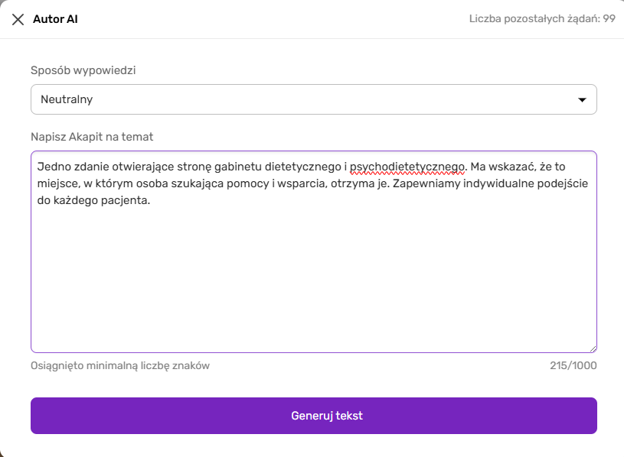
Task: Click the empty area in the paragraph text box
Action: [x=313, y=283]
